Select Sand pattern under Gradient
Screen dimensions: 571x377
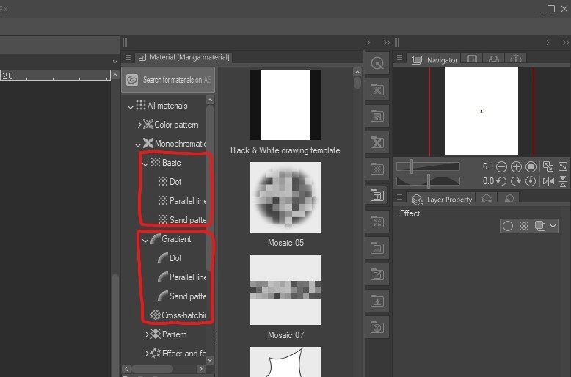182,296
